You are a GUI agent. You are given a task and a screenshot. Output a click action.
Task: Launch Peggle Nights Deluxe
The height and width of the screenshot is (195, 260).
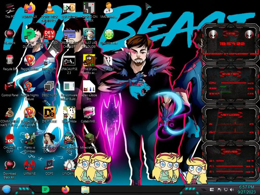(x=29, y=91)
